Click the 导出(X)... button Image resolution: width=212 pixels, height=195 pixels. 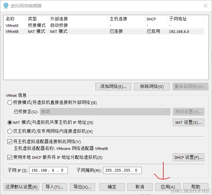[x=82, y=187]
